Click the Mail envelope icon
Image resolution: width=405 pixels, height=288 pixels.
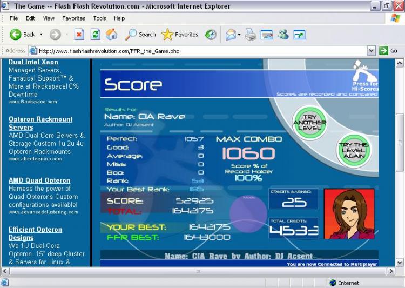click(231, 35)
